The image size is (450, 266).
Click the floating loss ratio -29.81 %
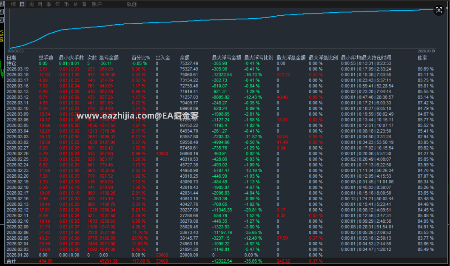click(x=253, y=210)
